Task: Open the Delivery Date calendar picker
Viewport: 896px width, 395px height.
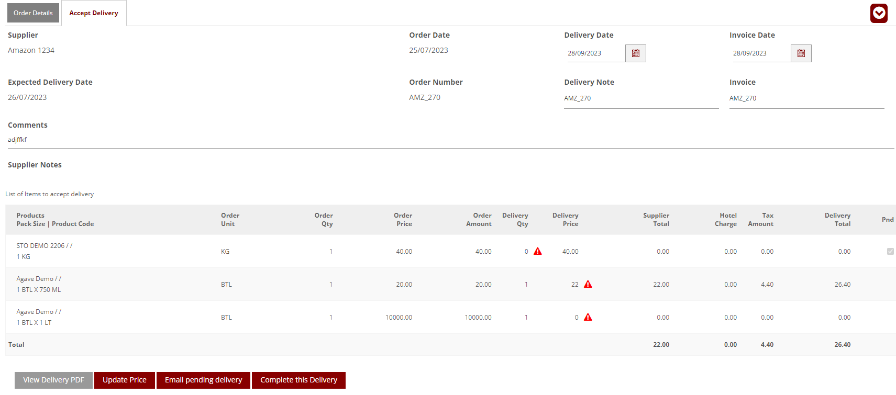Action: tap(635, 53)
